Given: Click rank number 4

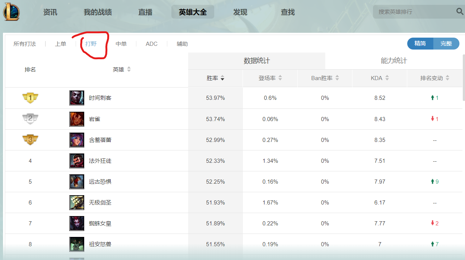Looking at the screenshot, I should tap(30, 161).
